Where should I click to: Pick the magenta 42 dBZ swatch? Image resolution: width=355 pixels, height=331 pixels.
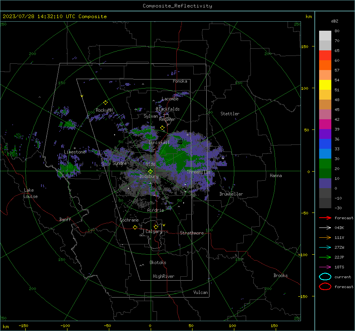[x=325, y=124]
